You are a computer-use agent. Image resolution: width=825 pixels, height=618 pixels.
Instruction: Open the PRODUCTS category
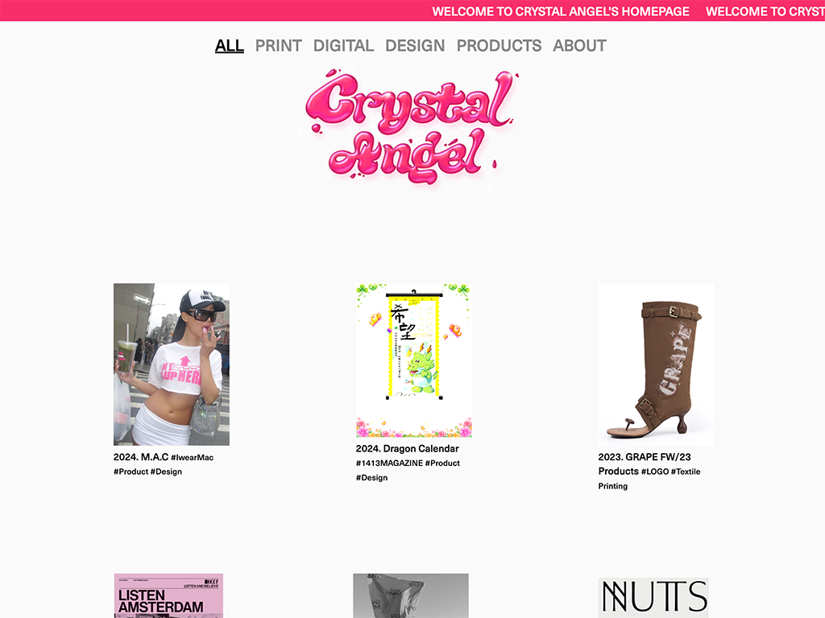click(499, 46)
